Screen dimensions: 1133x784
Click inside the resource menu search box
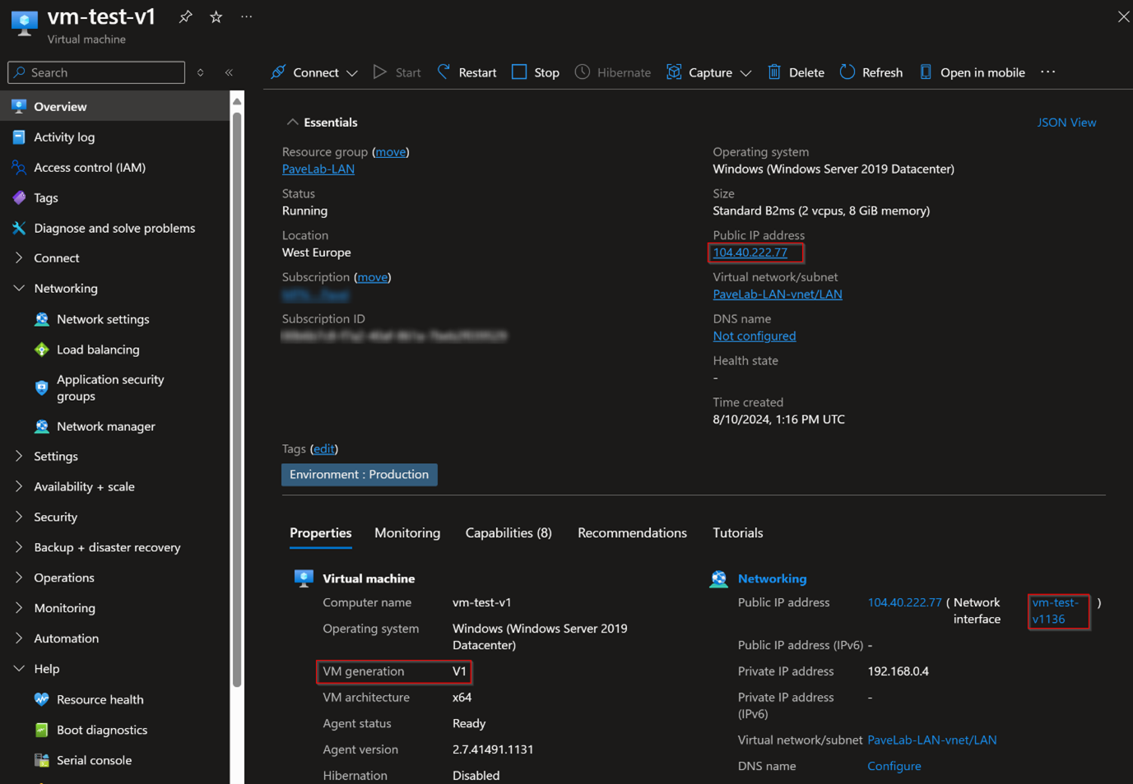(95, 72)
